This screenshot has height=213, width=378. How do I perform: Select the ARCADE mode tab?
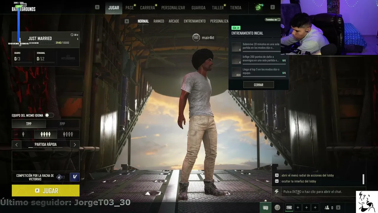(x=174, y=21)
